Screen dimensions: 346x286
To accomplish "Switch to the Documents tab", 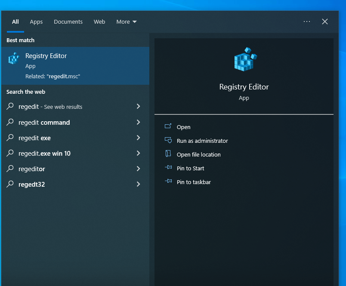I will (68, 22).
